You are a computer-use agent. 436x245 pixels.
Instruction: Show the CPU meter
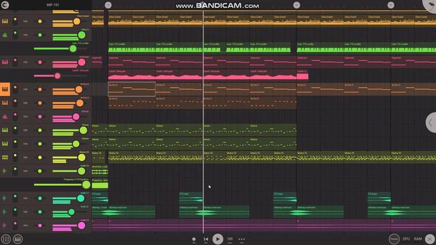(406, 239)
